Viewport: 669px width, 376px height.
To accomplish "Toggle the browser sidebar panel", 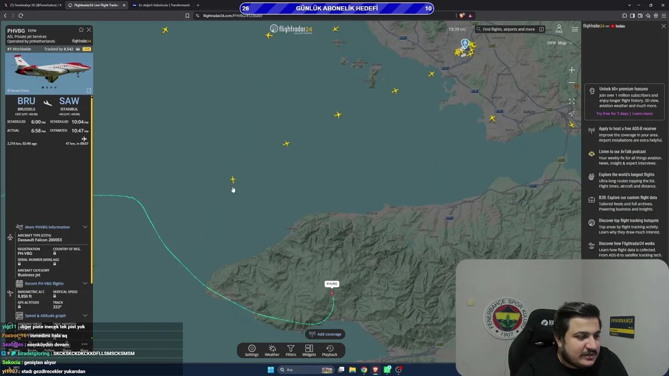I will tap(632, 16).
